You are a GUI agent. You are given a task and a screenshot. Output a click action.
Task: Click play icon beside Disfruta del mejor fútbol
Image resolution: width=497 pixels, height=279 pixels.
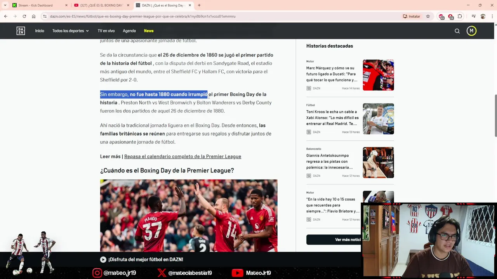[103, 260]
